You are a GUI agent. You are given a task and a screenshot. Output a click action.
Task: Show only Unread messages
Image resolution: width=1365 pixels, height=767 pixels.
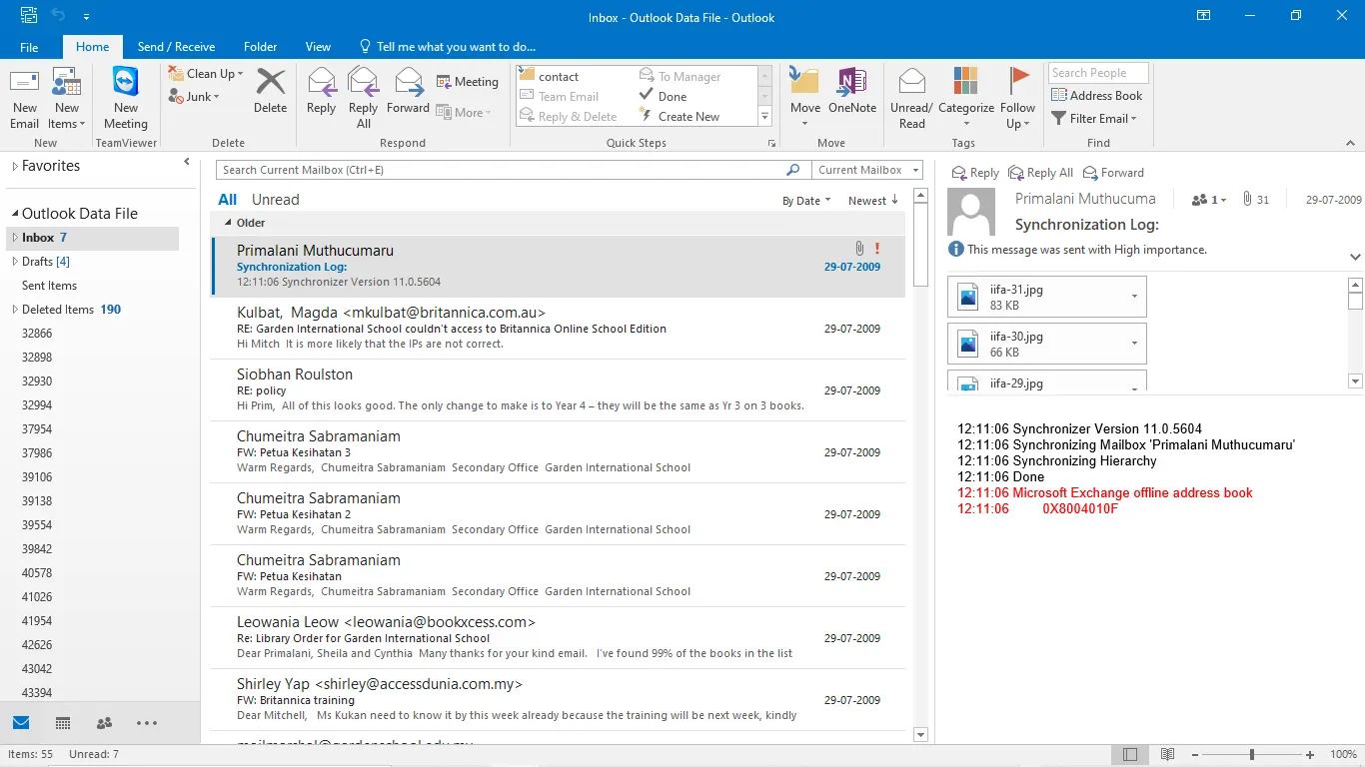[x=275, y=200]
